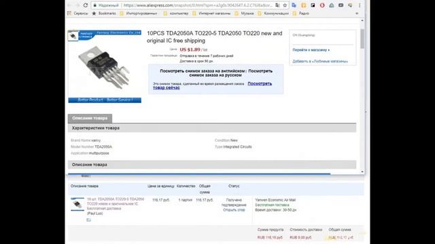
Task: Click the black-and-white square extension icon
Action: point(313,5)
